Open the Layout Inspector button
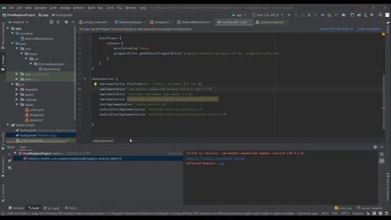The image size is (391, 220). [x=370, y=208]
